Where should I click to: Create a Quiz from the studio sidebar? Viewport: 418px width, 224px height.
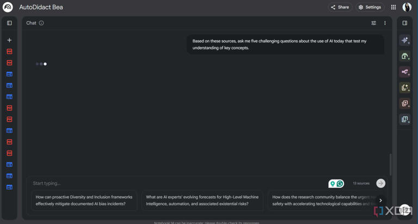click(405, 119)
